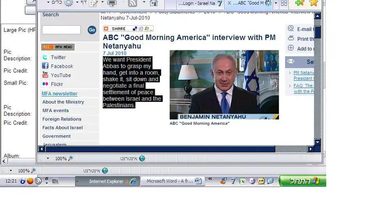Expand hidden tray icons arrow
Screen dimensions: 365x205
[x=38, y=181]
